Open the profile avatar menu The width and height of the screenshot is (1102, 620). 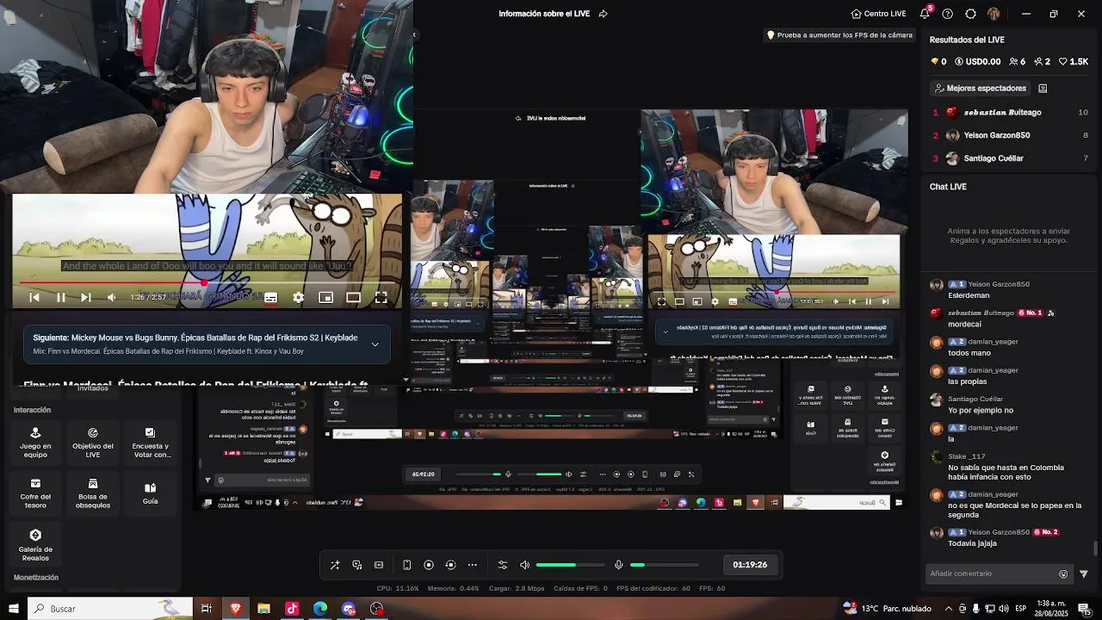tap(994, 14)
